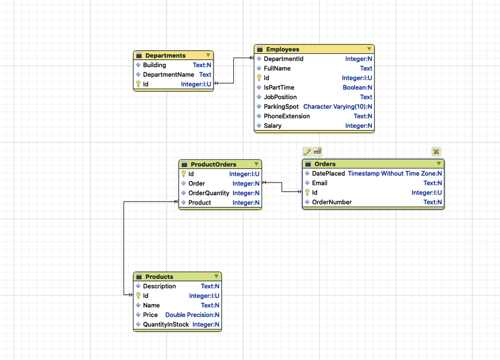Viewport: 500px width, 360px height.
Task: Toggle the ProductOrders table collapse arrow
Action: pyautogui.click(x=256, y=164)
